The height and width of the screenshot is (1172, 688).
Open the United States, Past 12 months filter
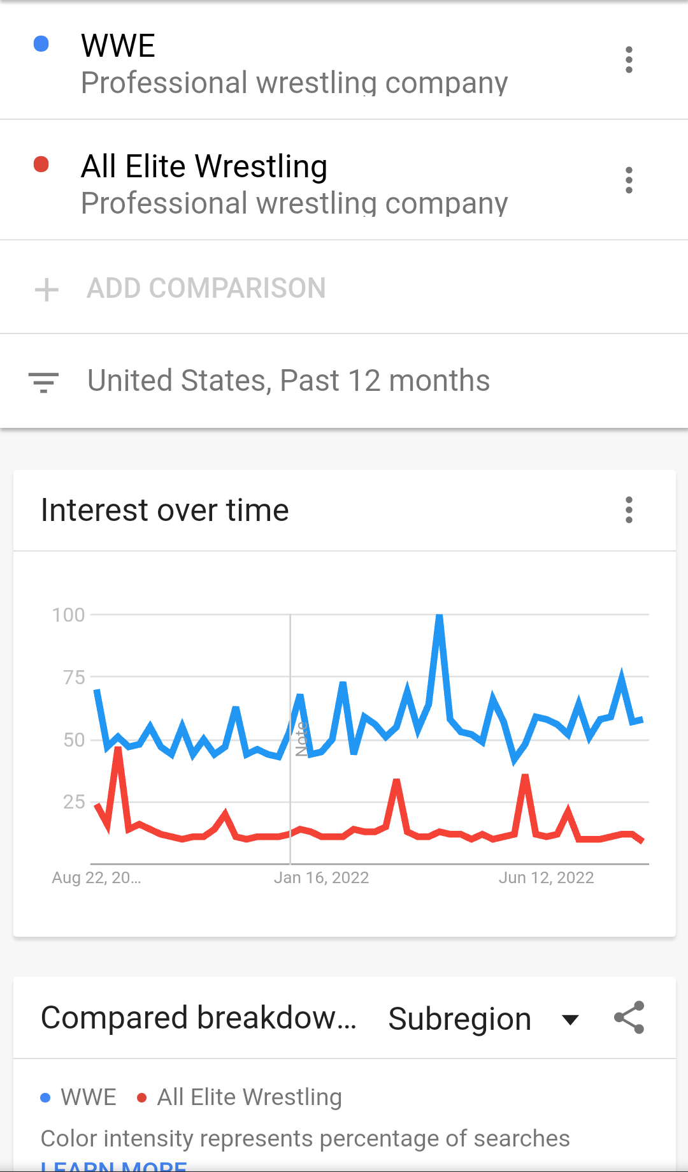click(289, 381)
